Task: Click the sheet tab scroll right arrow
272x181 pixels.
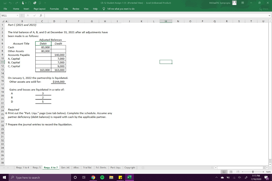Action: (x=8, y=168)
